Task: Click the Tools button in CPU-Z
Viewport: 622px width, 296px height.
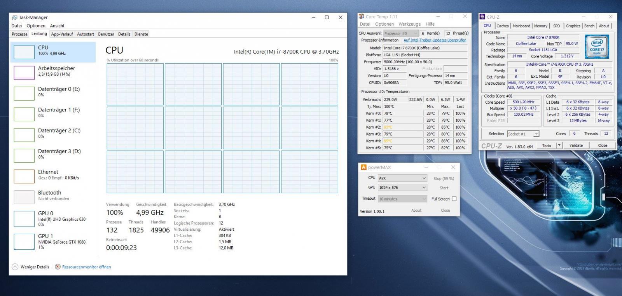Action: (547, 146)
